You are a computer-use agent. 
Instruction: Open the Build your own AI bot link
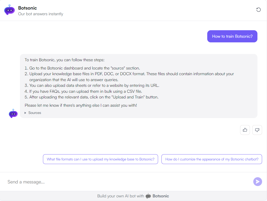[133, 196]
